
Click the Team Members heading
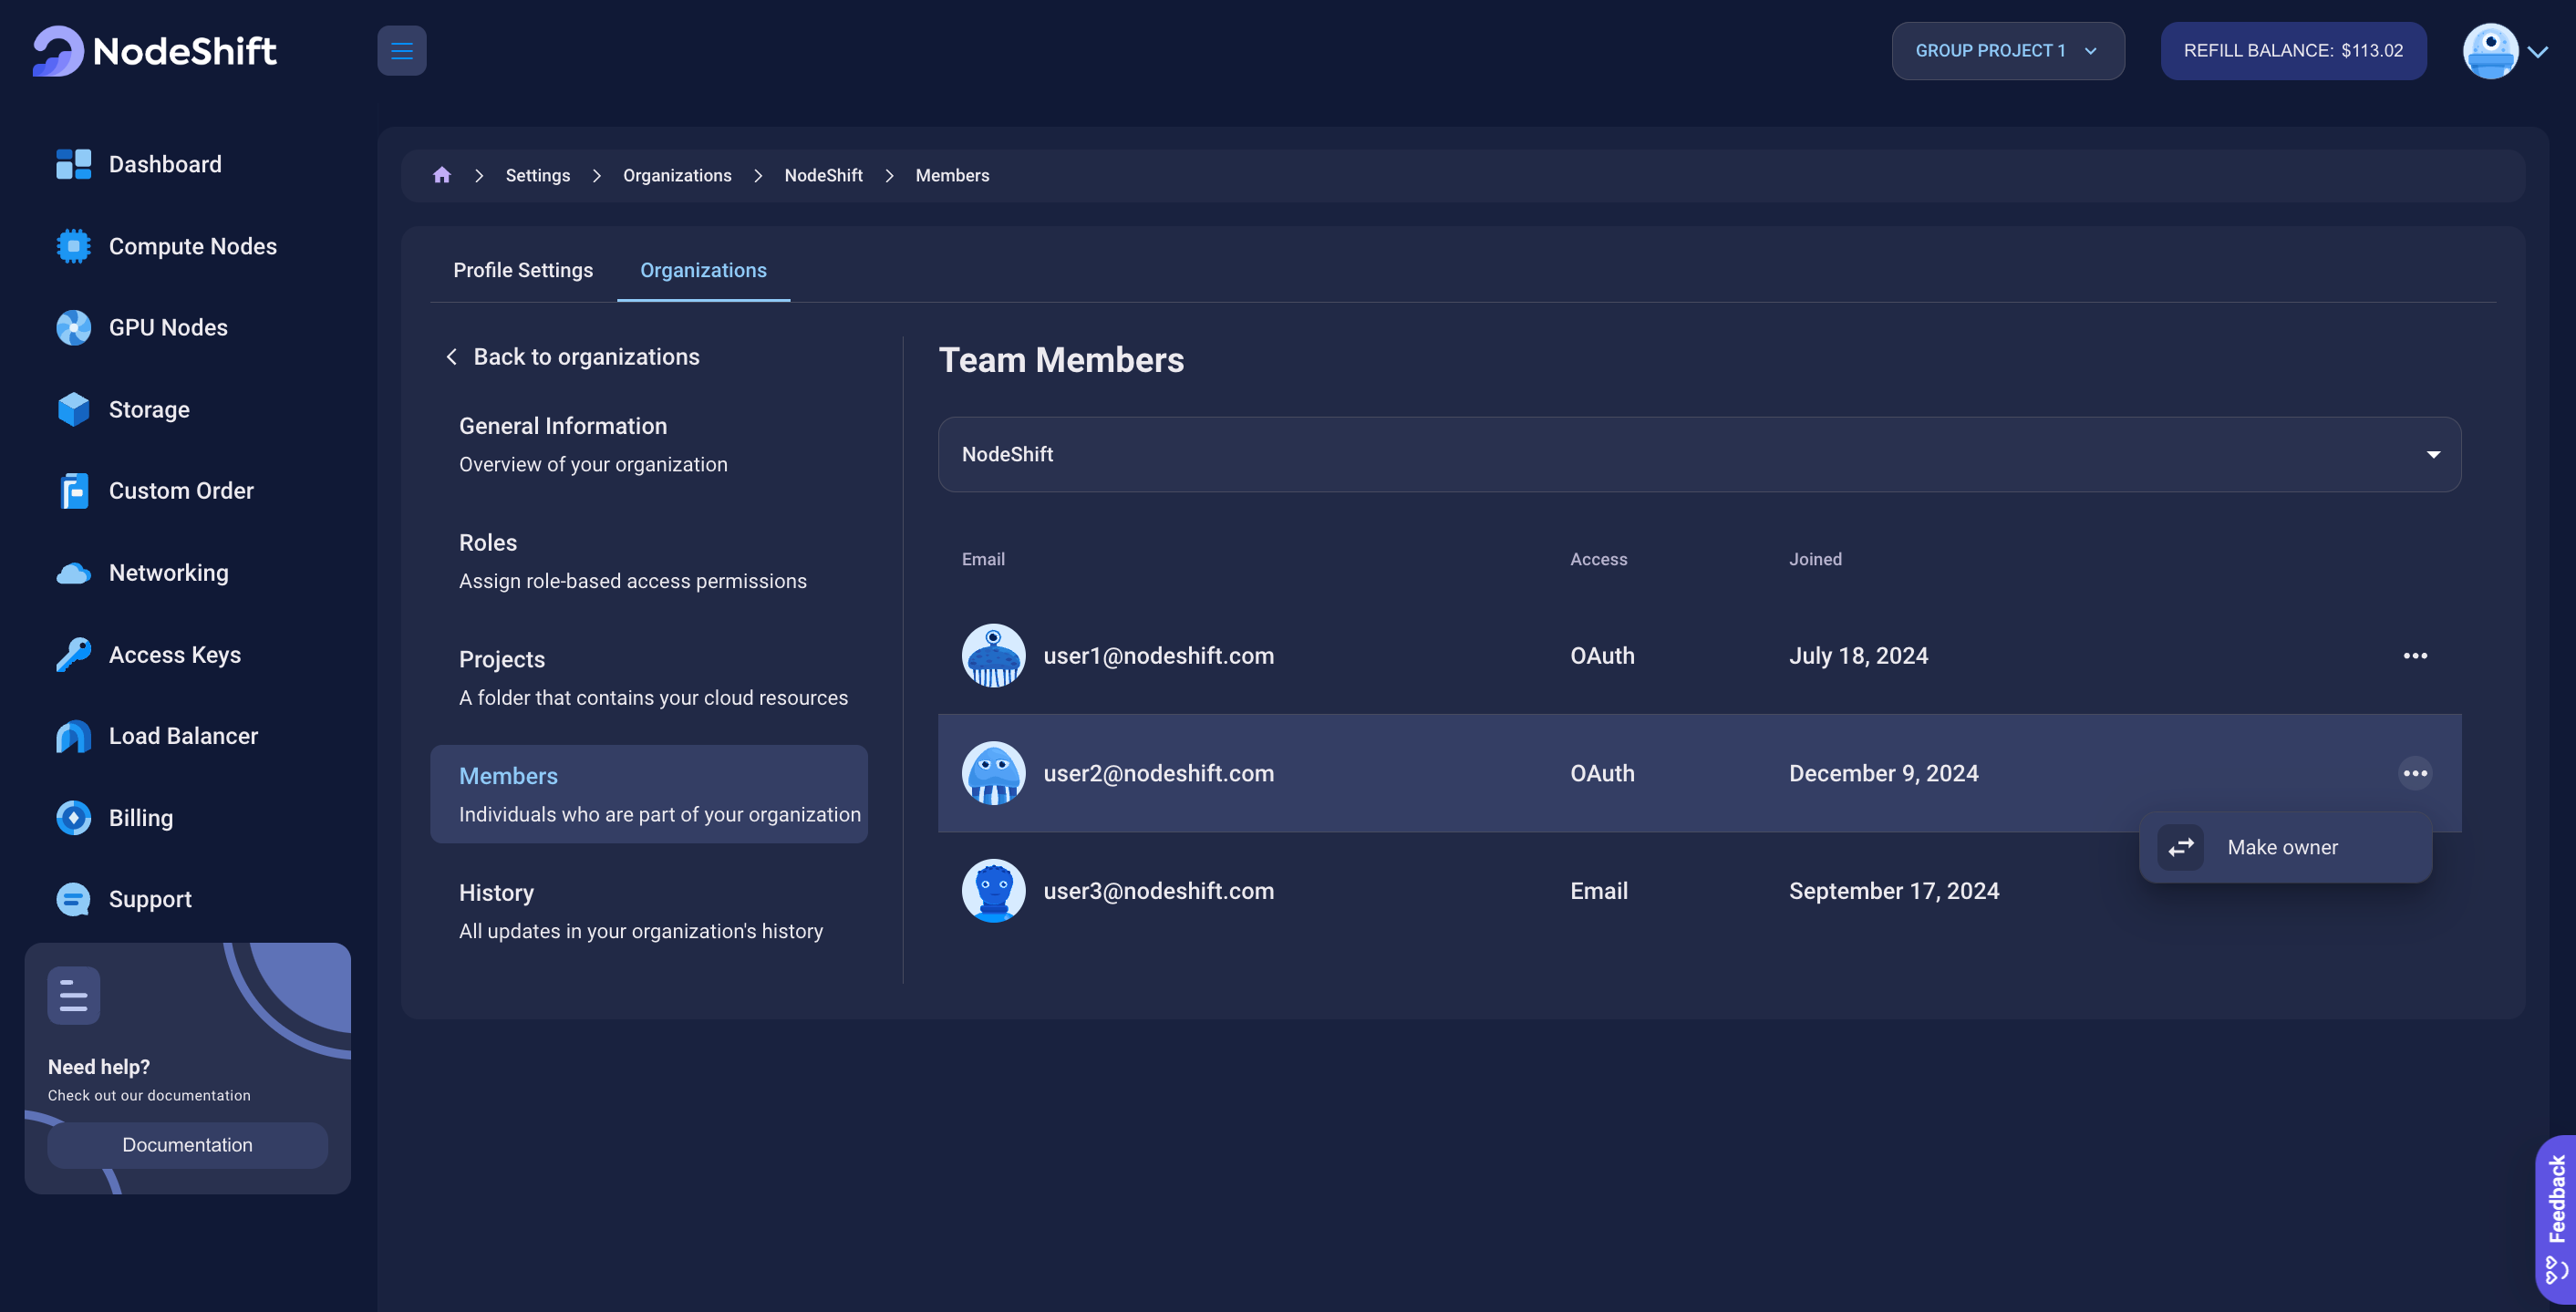pos(1061,360)
